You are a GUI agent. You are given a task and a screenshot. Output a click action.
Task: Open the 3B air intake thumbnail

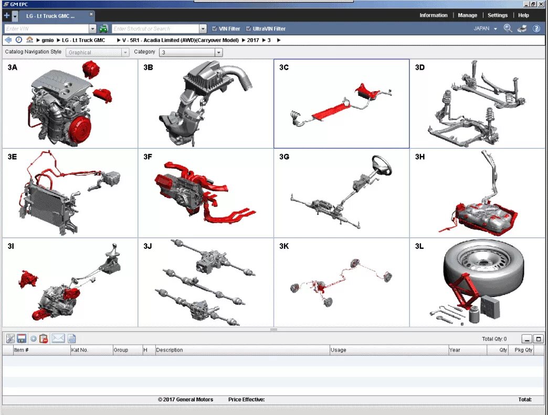(206, 104)
